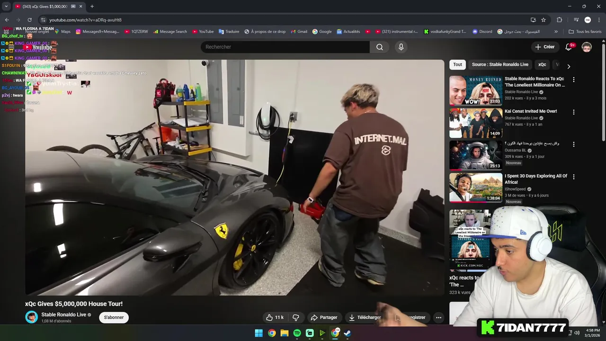This screenshot has height=341, width=606.
Task: Open Kai Cenat Invited Me Over title
Action: pyautogui.click(x=531, y=111)
